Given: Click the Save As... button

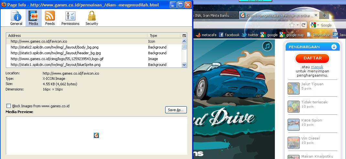Looking at the screenshot, I should coord(176,110).
